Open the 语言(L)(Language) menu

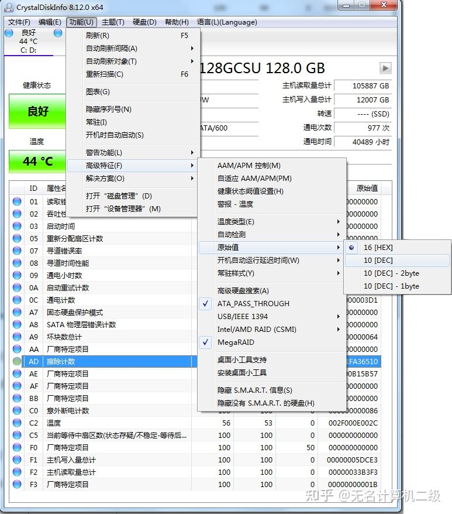click(227, 22)
